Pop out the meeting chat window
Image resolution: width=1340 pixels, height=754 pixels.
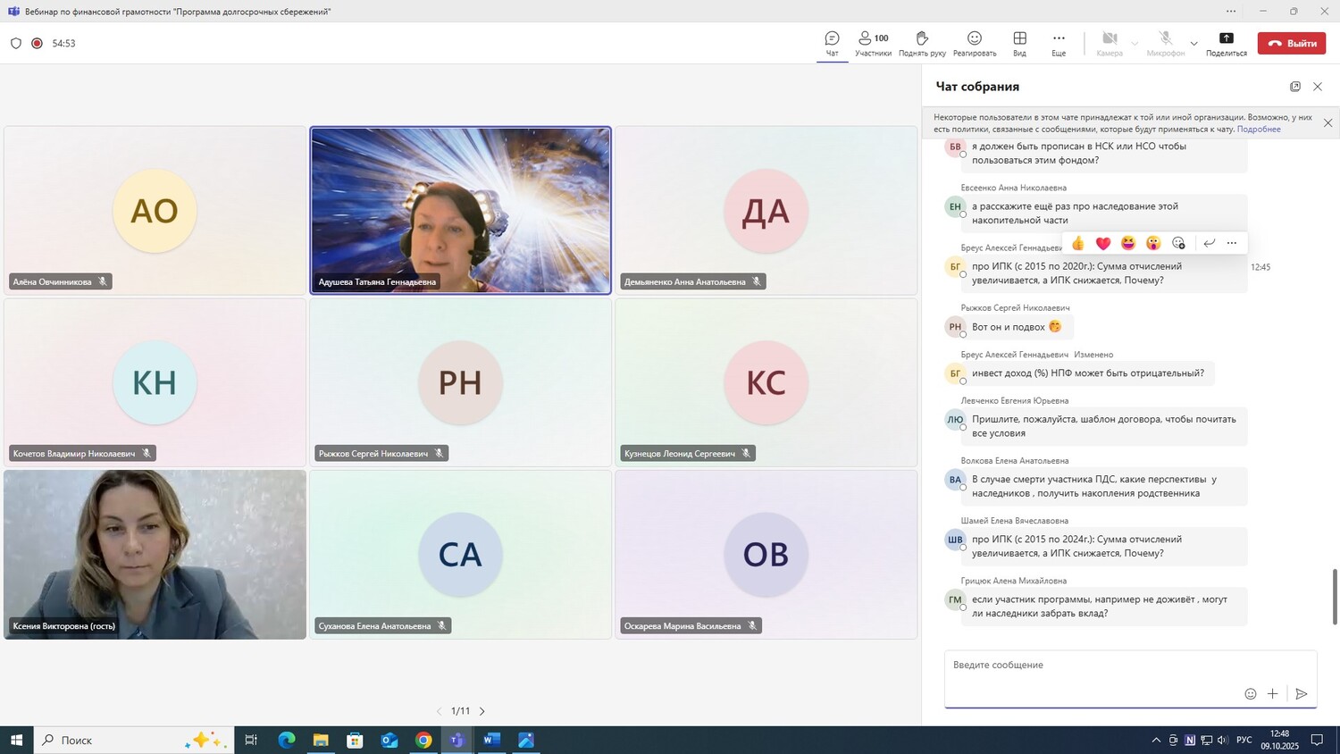1294,87
